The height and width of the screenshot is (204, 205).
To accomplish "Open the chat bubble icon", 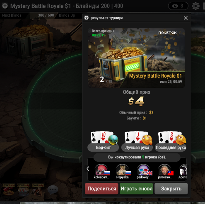I will pos(53,189).
